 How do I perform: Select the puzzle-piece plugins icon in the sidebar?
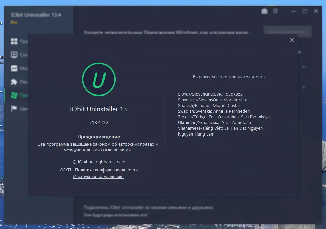15,82
